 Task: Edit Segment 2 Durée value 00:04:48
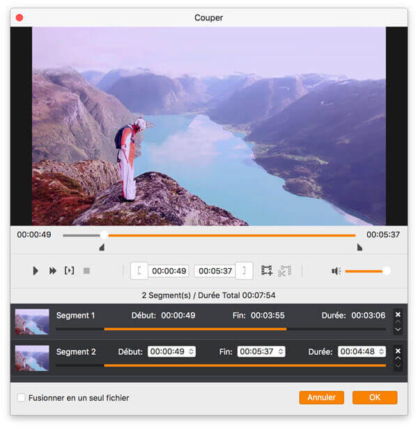pyautogui.click(x=357, y=352)
